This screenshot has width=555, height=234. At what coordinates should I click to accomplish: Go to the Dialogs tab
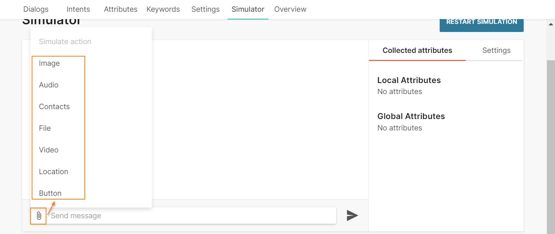click(36, 9)
